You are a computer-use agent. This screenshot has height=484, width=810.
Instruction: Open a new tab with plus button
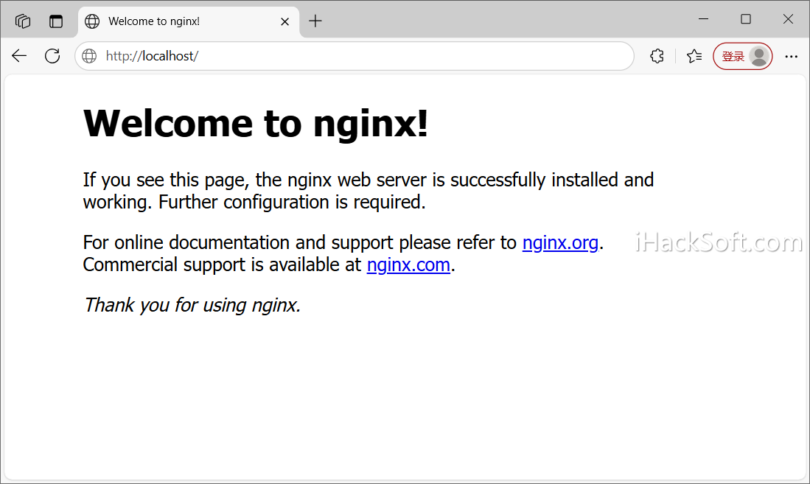315,21
